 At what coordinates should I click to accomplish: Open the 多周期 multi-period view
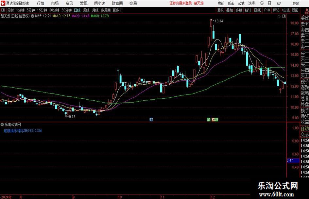106,10
